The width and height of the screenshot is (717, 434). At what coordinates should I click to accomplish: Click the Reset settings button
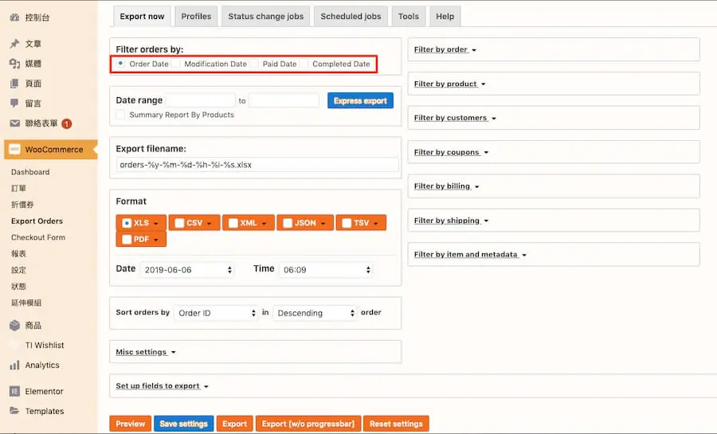(396, 424)
